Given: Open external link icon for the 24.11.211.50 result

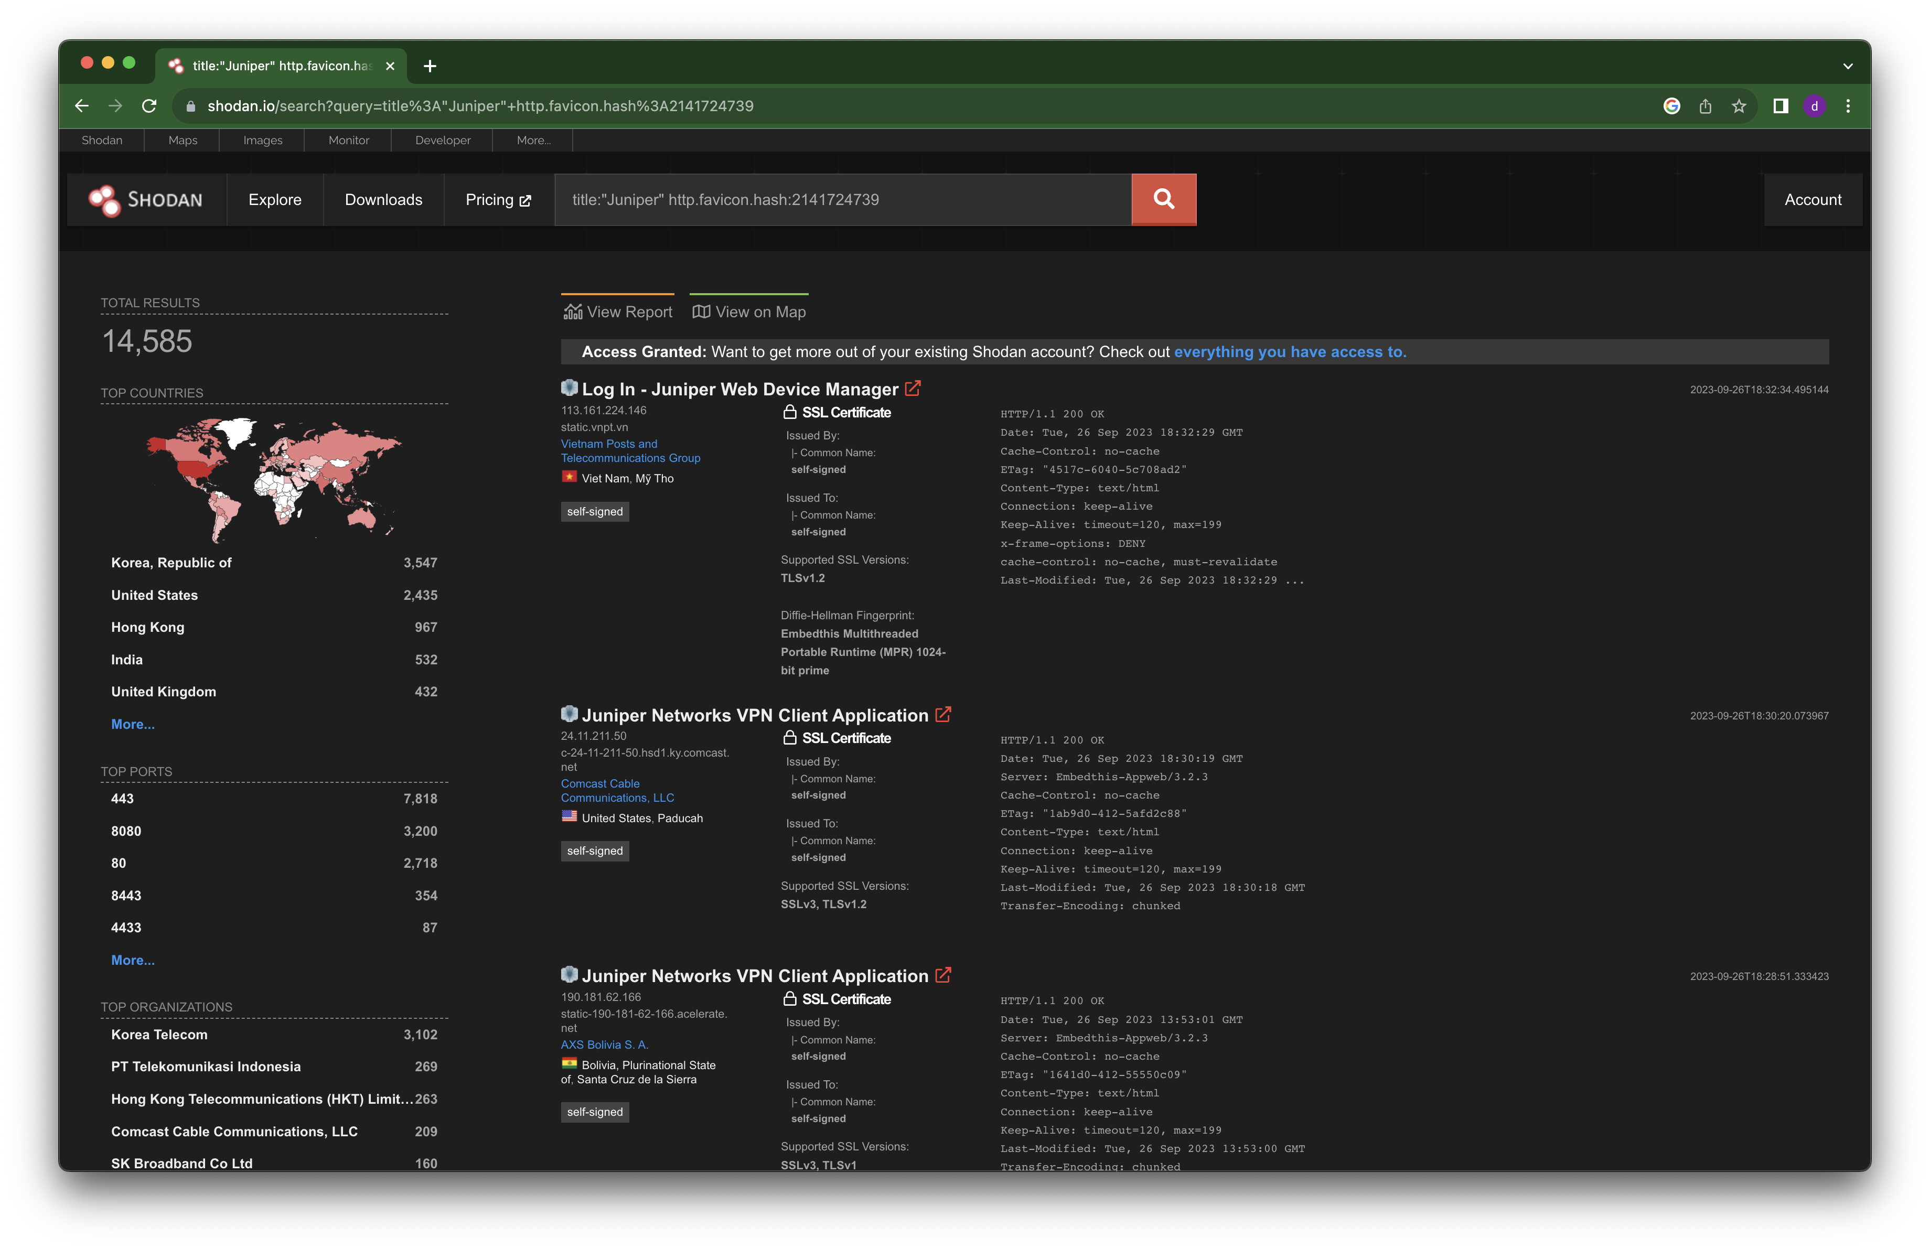Looking at the screenshot, I should (x=942, y=714).
